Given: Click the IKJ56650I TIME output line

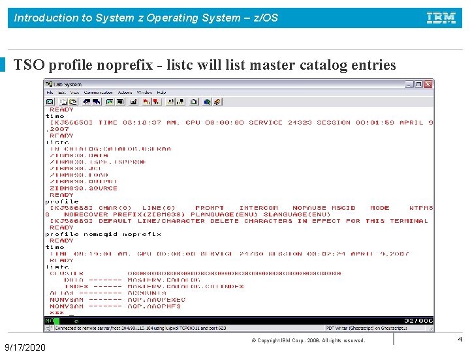Looking at the screenshot, I should point(242,123).
